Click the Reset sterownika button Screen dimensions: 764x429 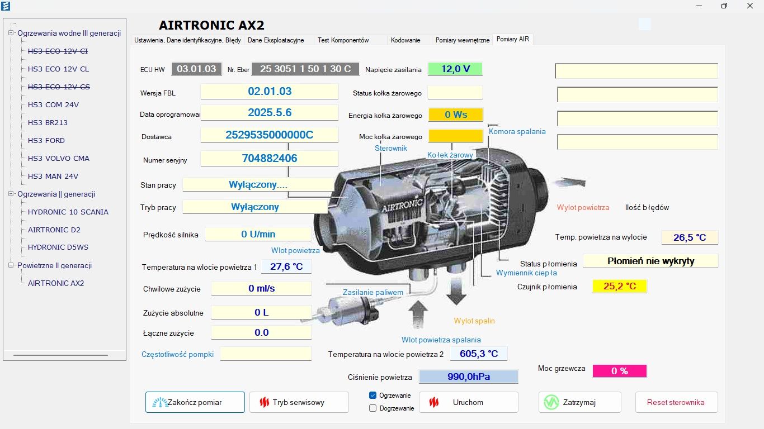tap(676, 402)
